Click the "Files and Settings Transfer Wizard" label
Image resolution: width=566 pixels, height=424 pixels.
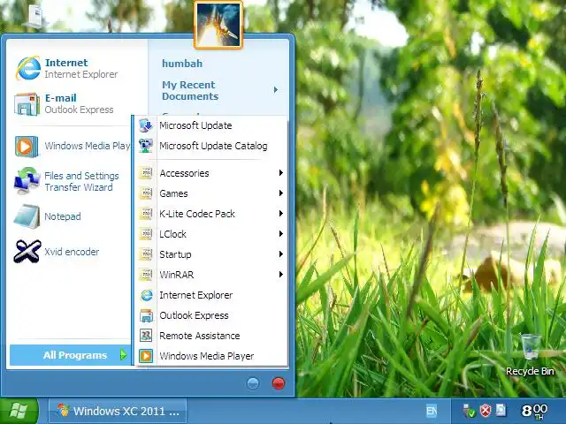tap(81, 181)
